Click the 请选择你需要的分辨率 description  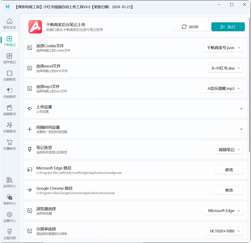(x=51, y=234)
